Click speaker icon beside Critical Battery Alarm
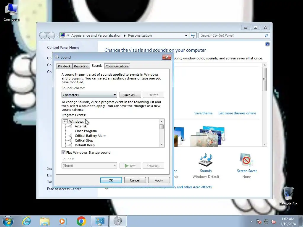303x227 pixels. coord(71,136)
